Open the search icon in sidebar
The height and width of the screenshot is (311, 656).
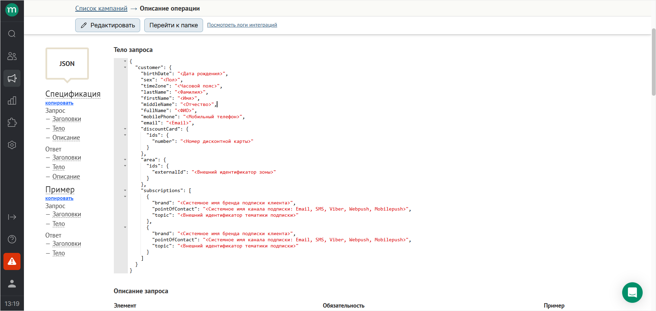click(12, 34)
